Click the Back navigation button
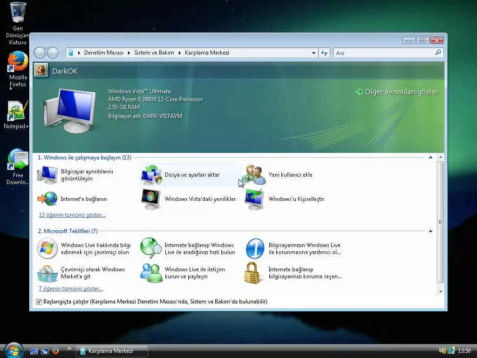 40,53
